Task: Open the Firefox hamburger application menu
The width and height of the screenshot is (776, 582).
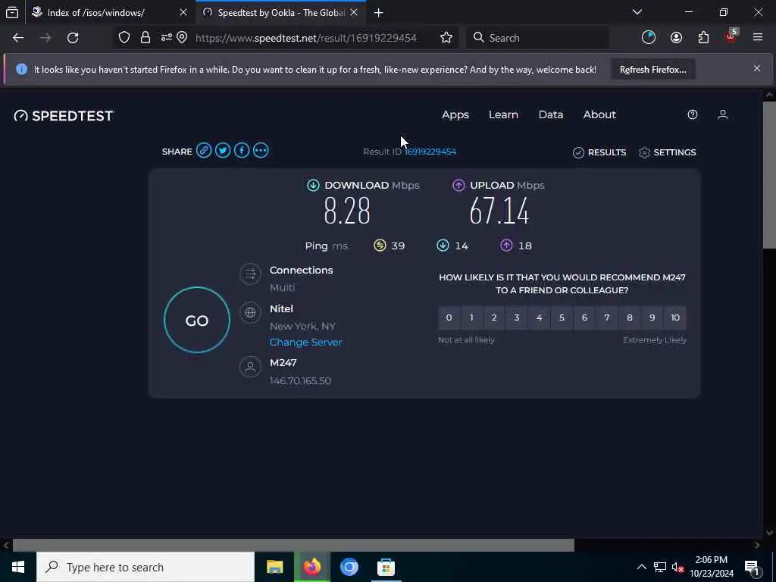Action: click(757, 38)
